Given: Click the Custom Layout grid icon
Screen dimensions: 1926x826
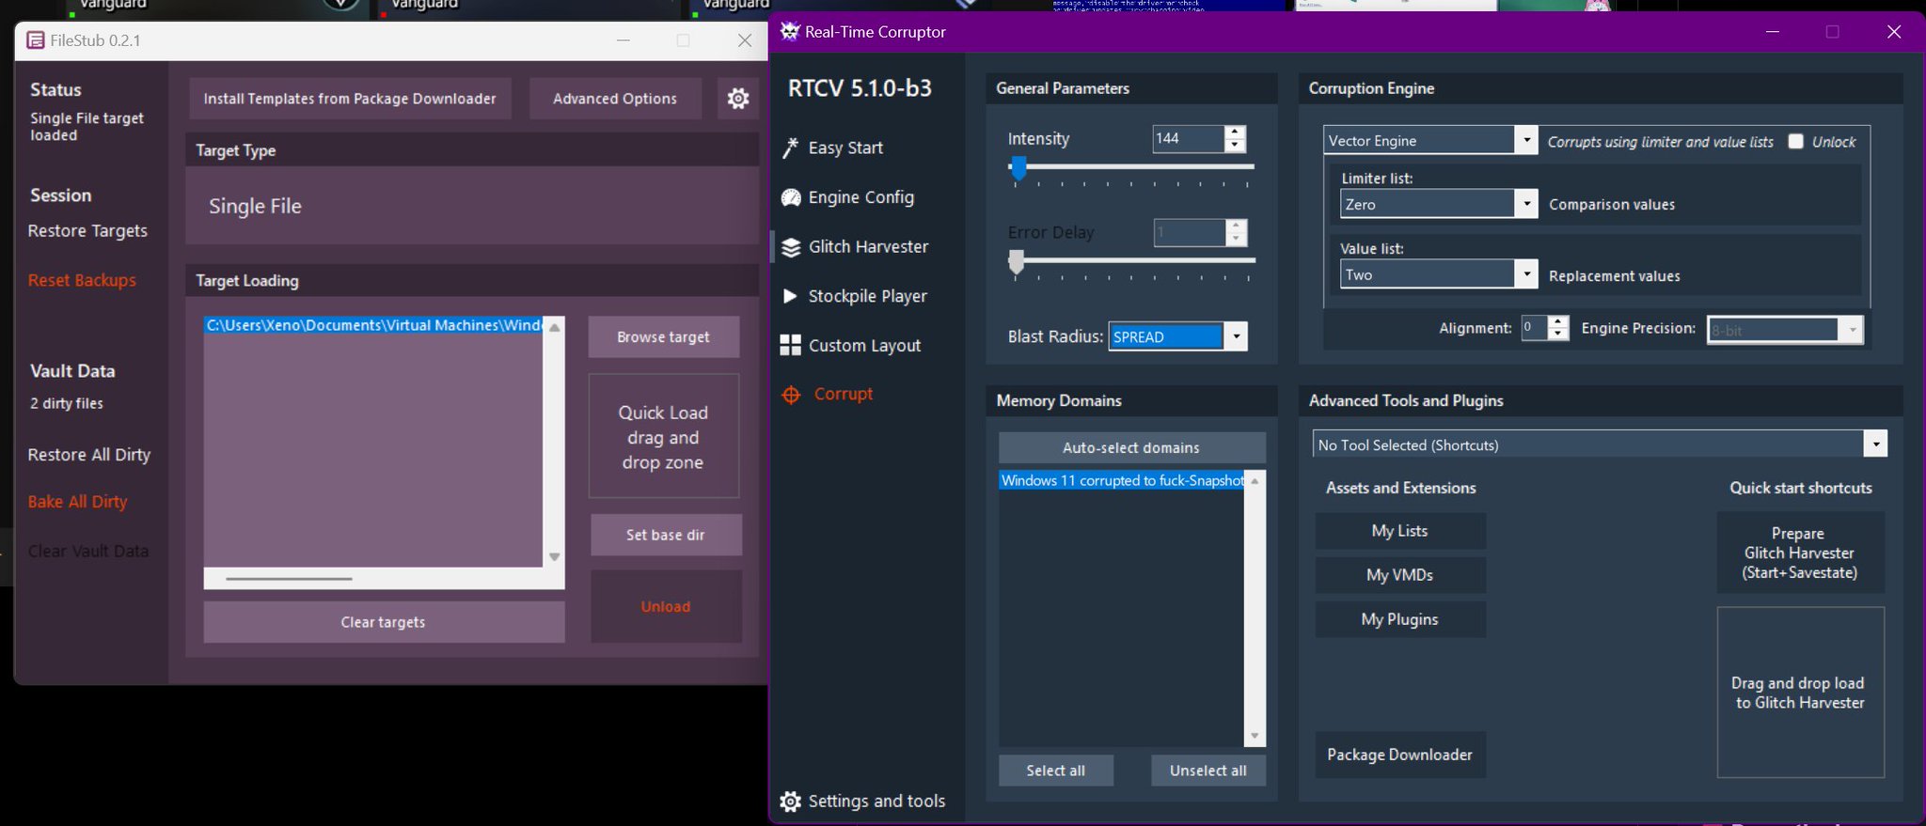Looking at the screenshot, I should 791,345.
